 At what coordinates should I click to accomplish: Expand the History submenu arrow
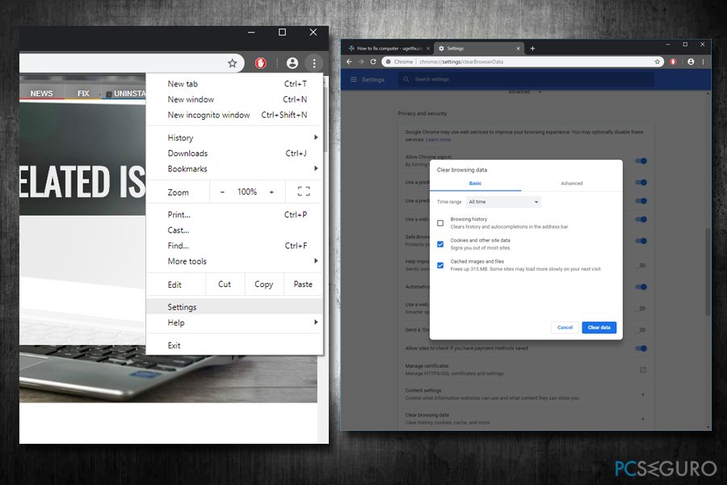(316, 137)
